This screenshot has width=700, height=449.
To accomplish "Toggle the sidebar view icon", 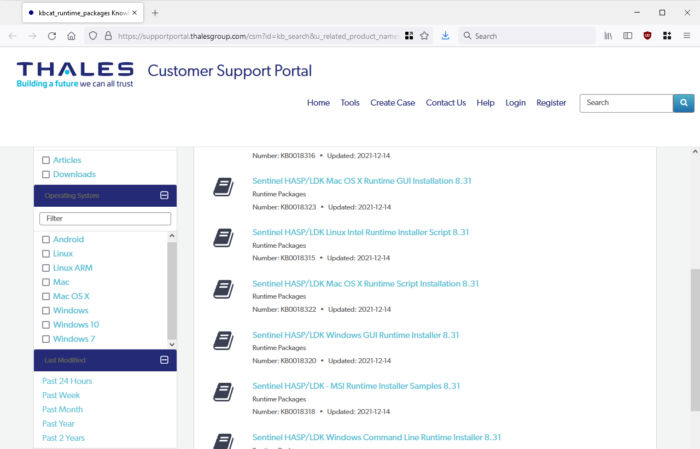I will tap(628, 36).
